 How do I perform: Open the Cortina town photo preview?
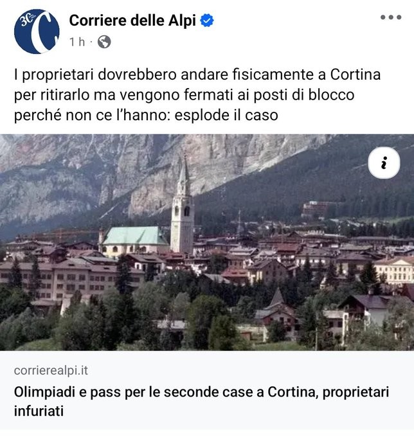(x=207, y=242)
